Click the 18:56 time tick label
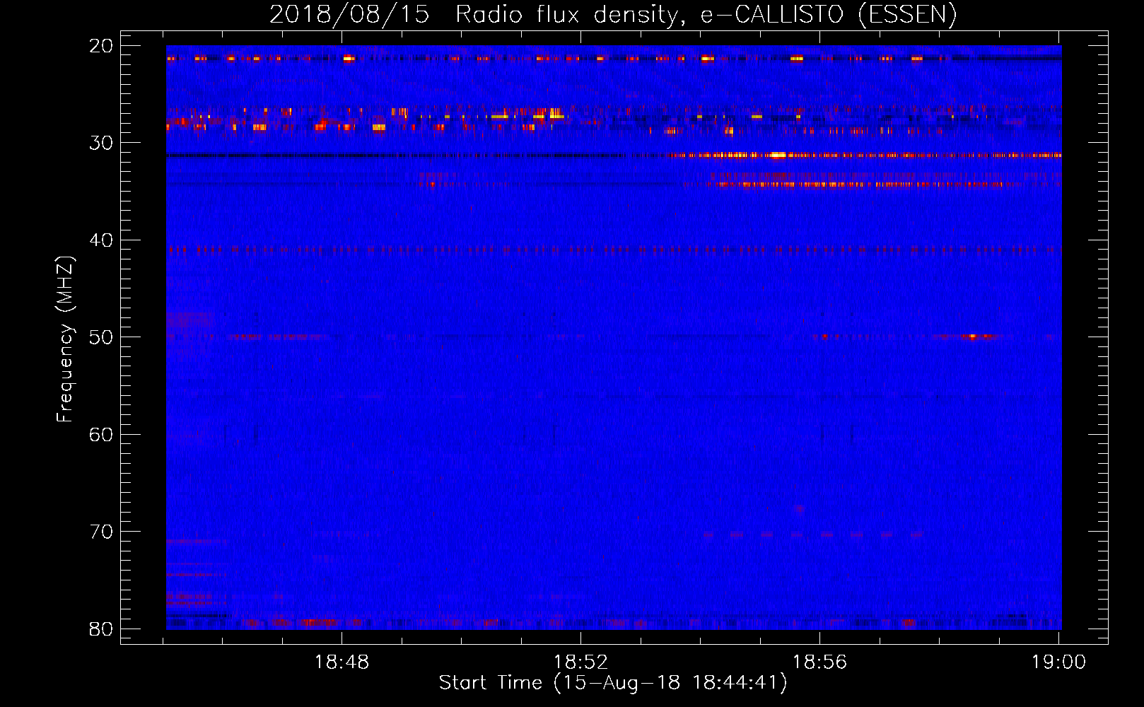Viewport: 1144px width, 707px height. [x=819, y=662]
